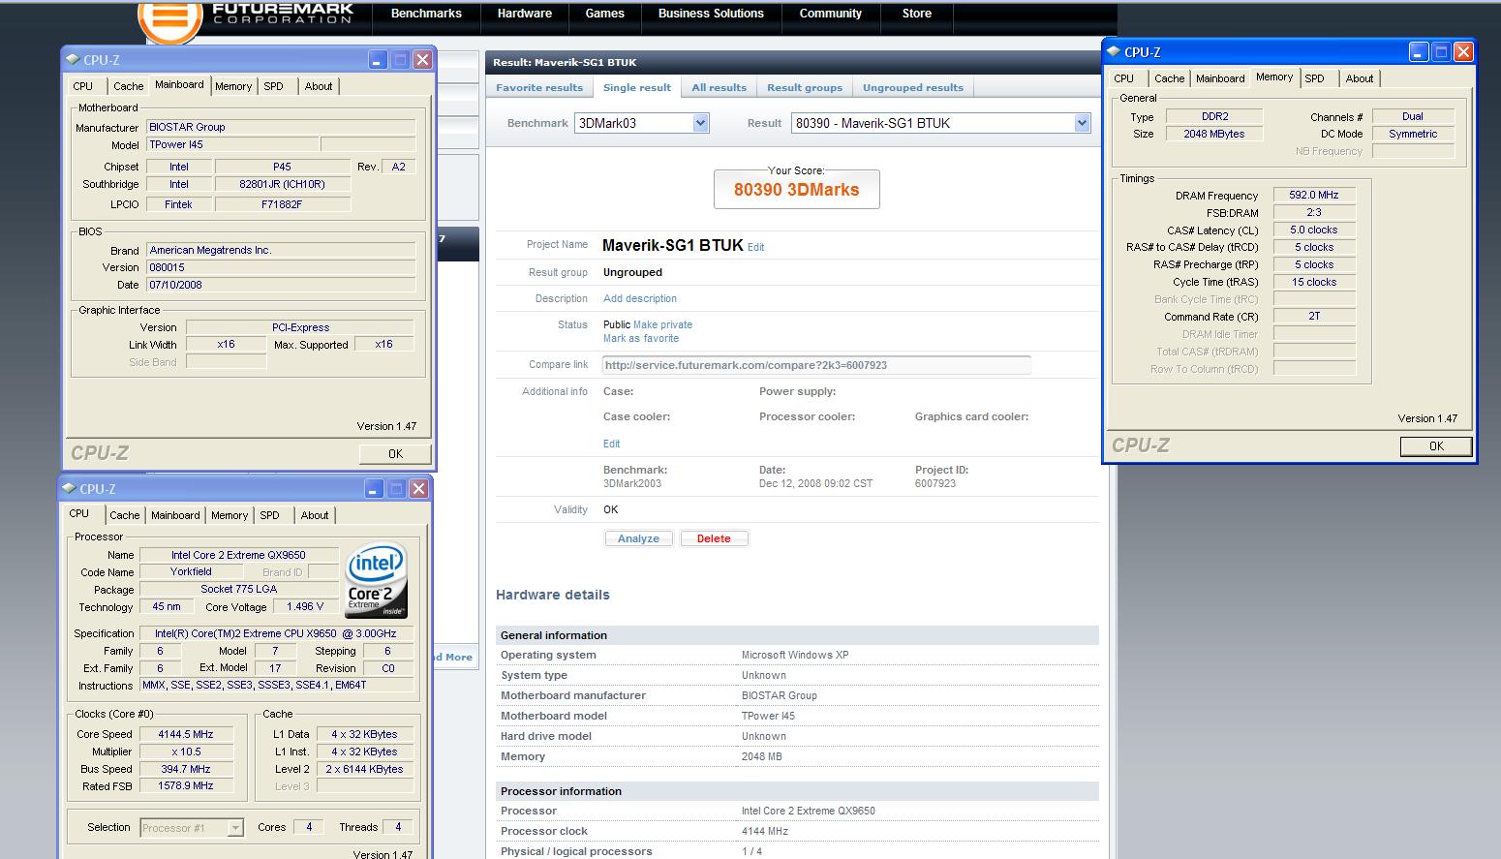The height and width of the screenshot is (859, 1501).
Task: Select SPD tab in processor CPU-Z window
Action: point(270,515)
